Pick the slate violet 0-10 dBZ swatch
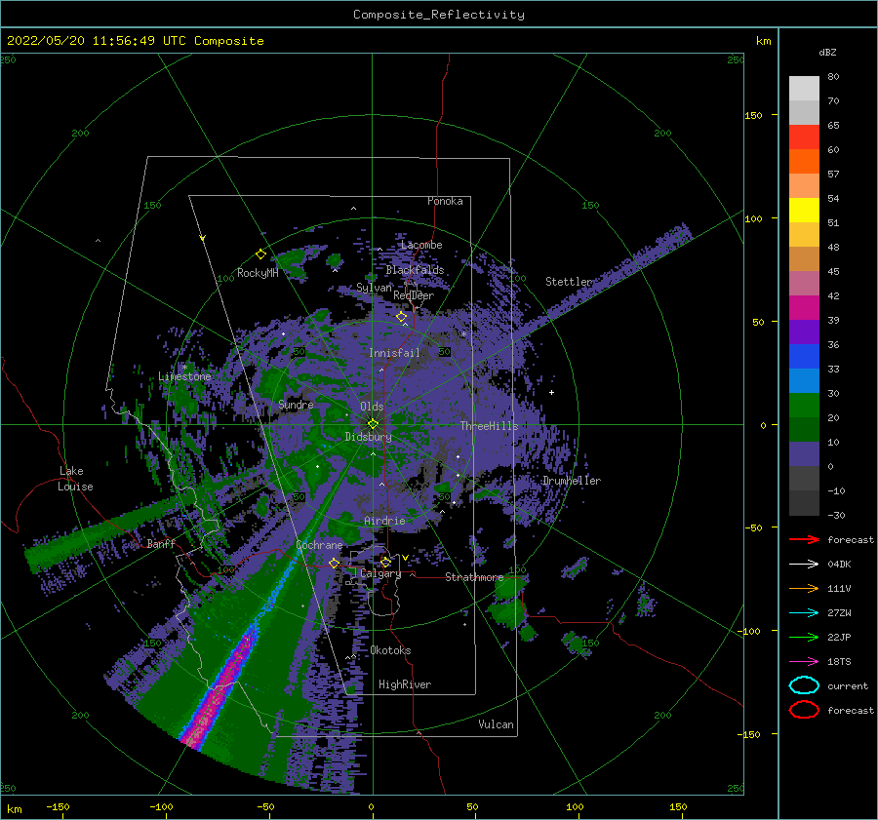878x820 pixels. [804, 454]
